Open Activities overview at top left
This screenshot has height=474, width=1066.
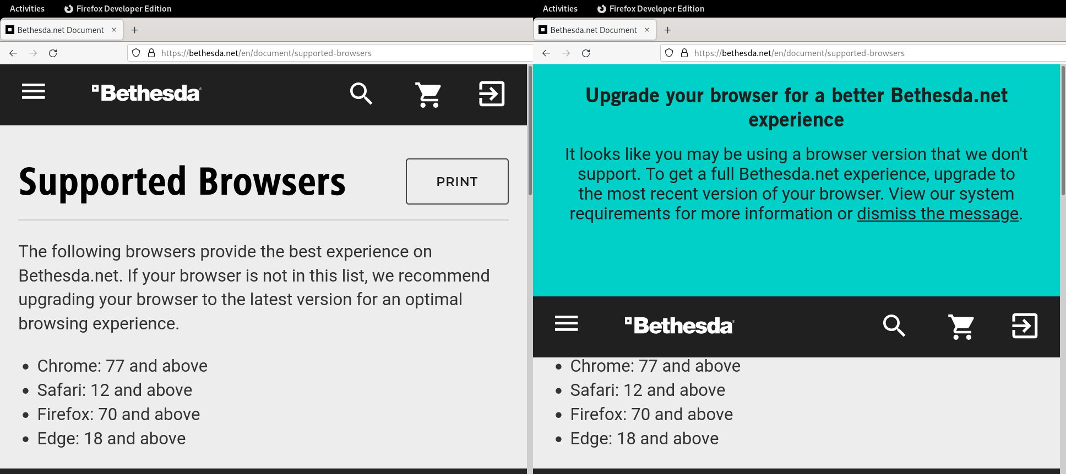coord(27,9)
